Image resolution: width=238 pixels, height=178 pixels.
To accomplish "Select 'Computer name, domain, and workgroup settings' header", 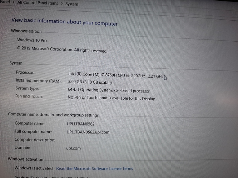I will click(53, 115).
